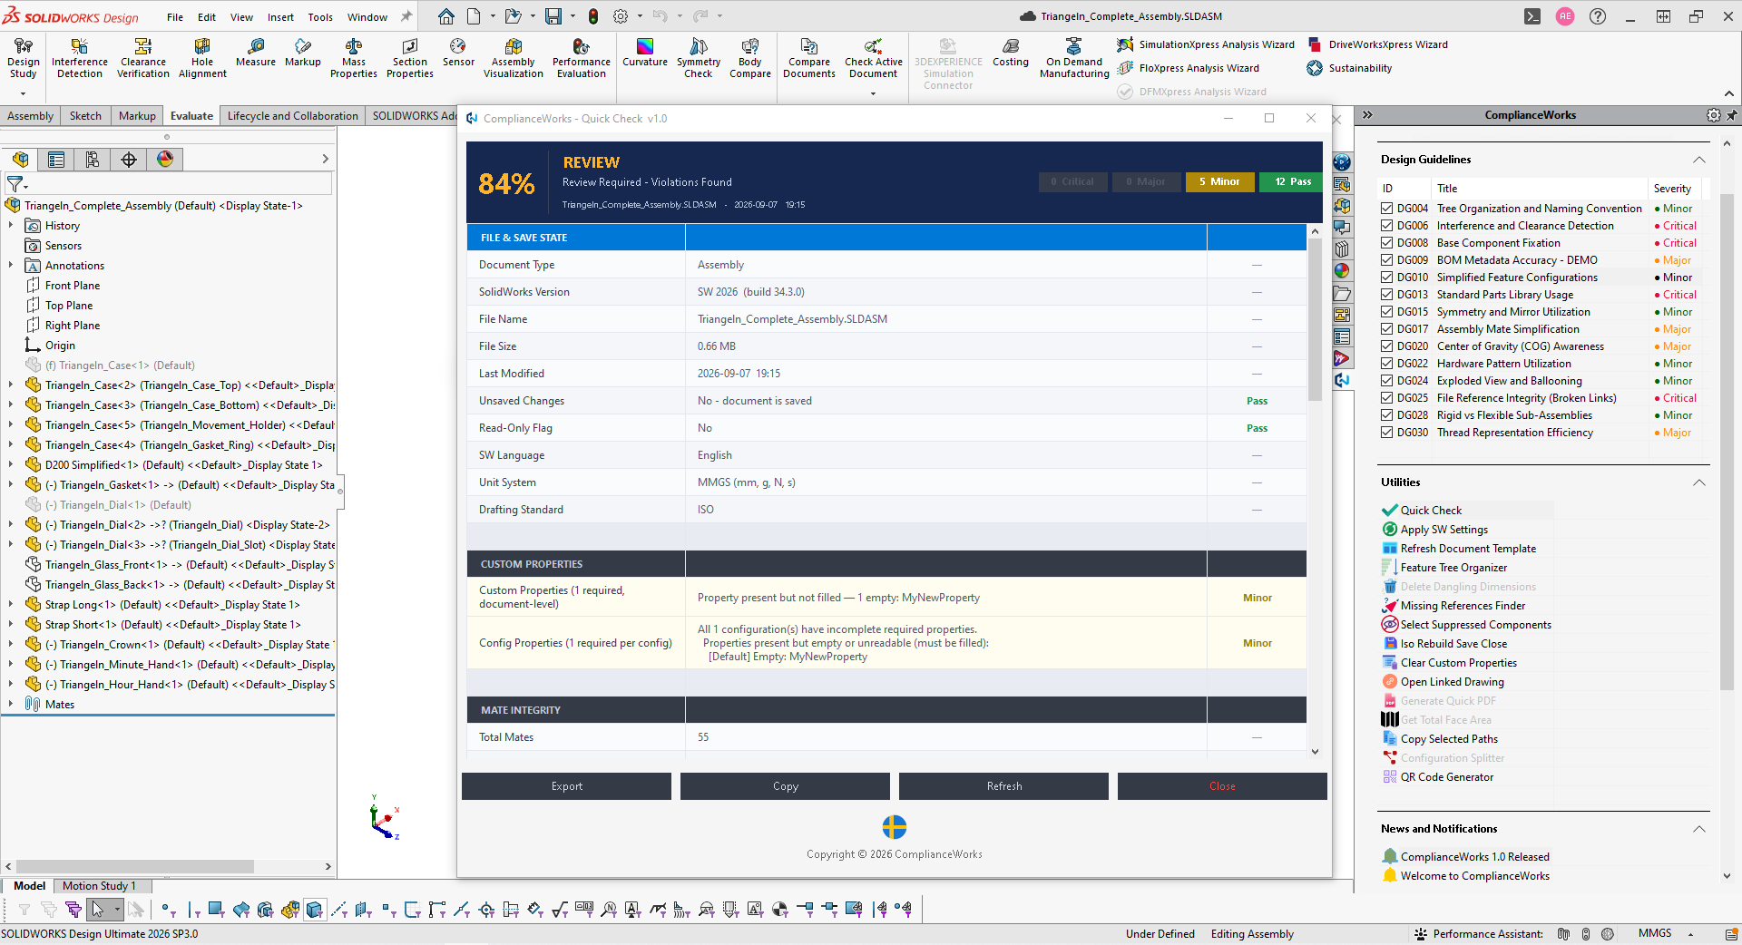Open the Sustainability tool
Screen dimensions: 1742x945
click(x=1350, y=68)
